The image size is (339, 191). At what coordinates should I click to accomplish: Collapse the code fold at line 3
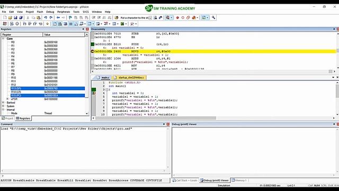coord(107,90)
